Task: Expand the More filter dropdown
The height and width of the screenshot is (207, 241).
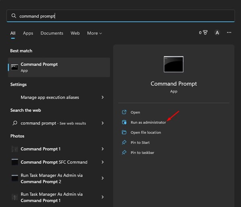Action: (94, 33)
